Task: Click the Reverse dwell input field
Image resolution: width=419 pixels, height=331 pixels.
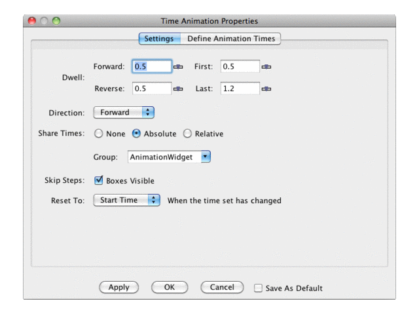Action: tap(152, 88)
